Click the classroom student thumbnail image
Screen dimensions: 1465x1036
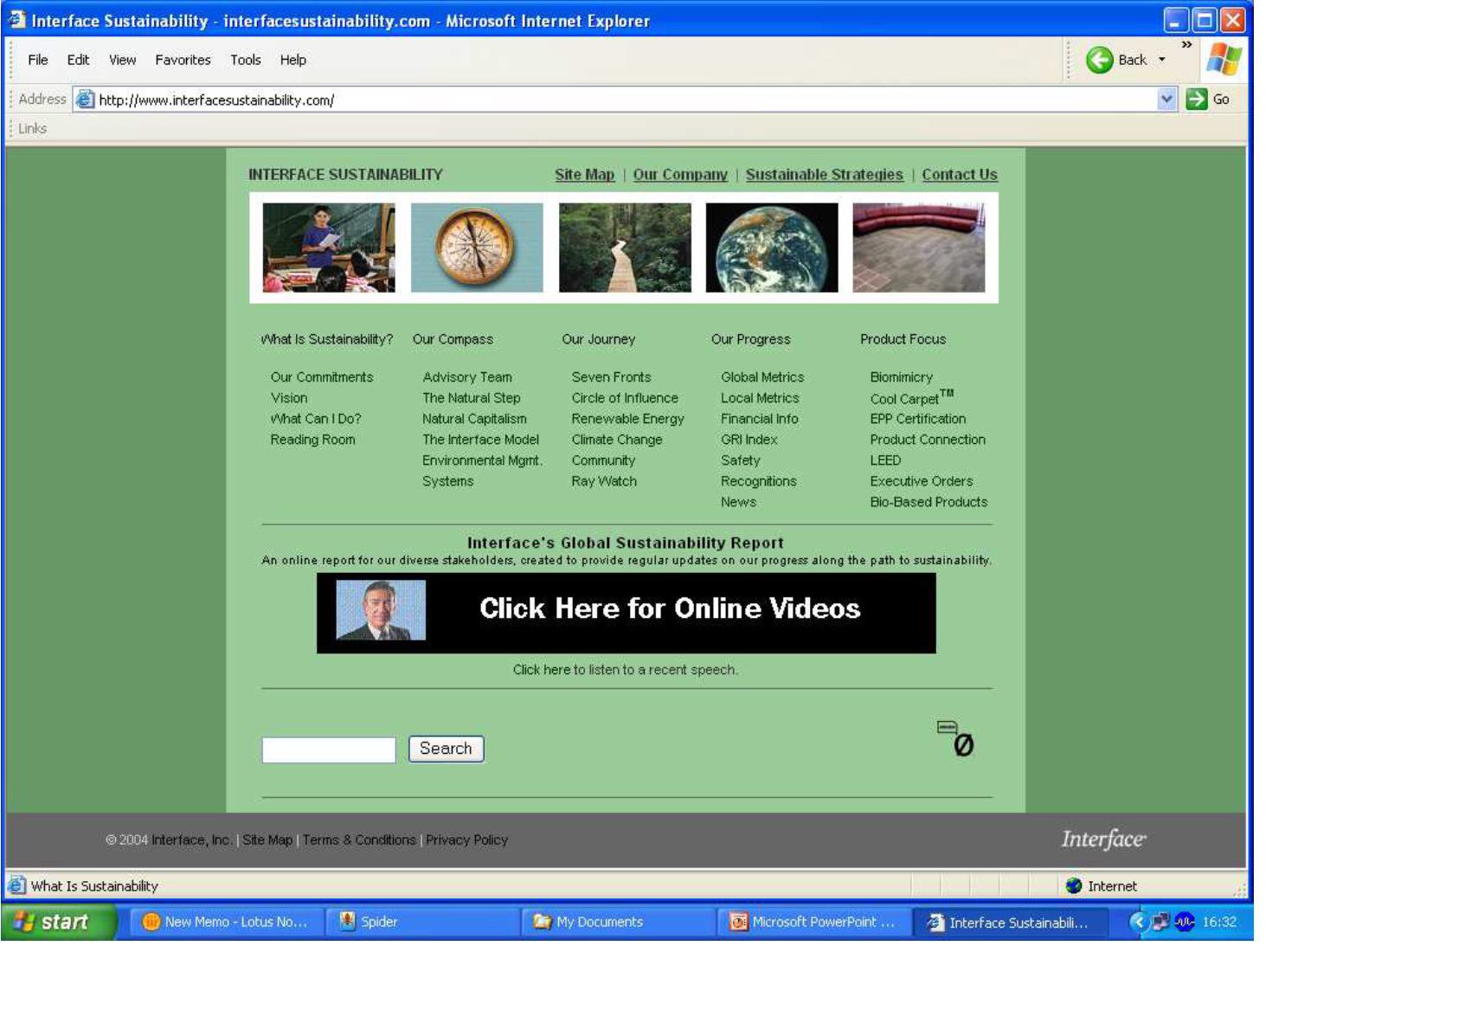(x=329, y=248)
